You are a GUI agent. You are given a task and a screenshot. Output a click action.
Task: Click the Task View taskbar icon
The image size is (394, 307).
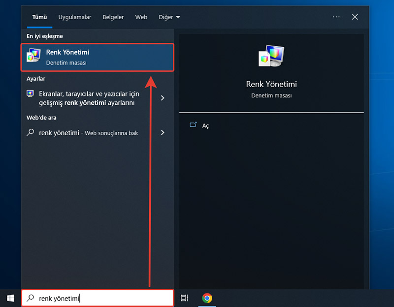coord(184,298)
